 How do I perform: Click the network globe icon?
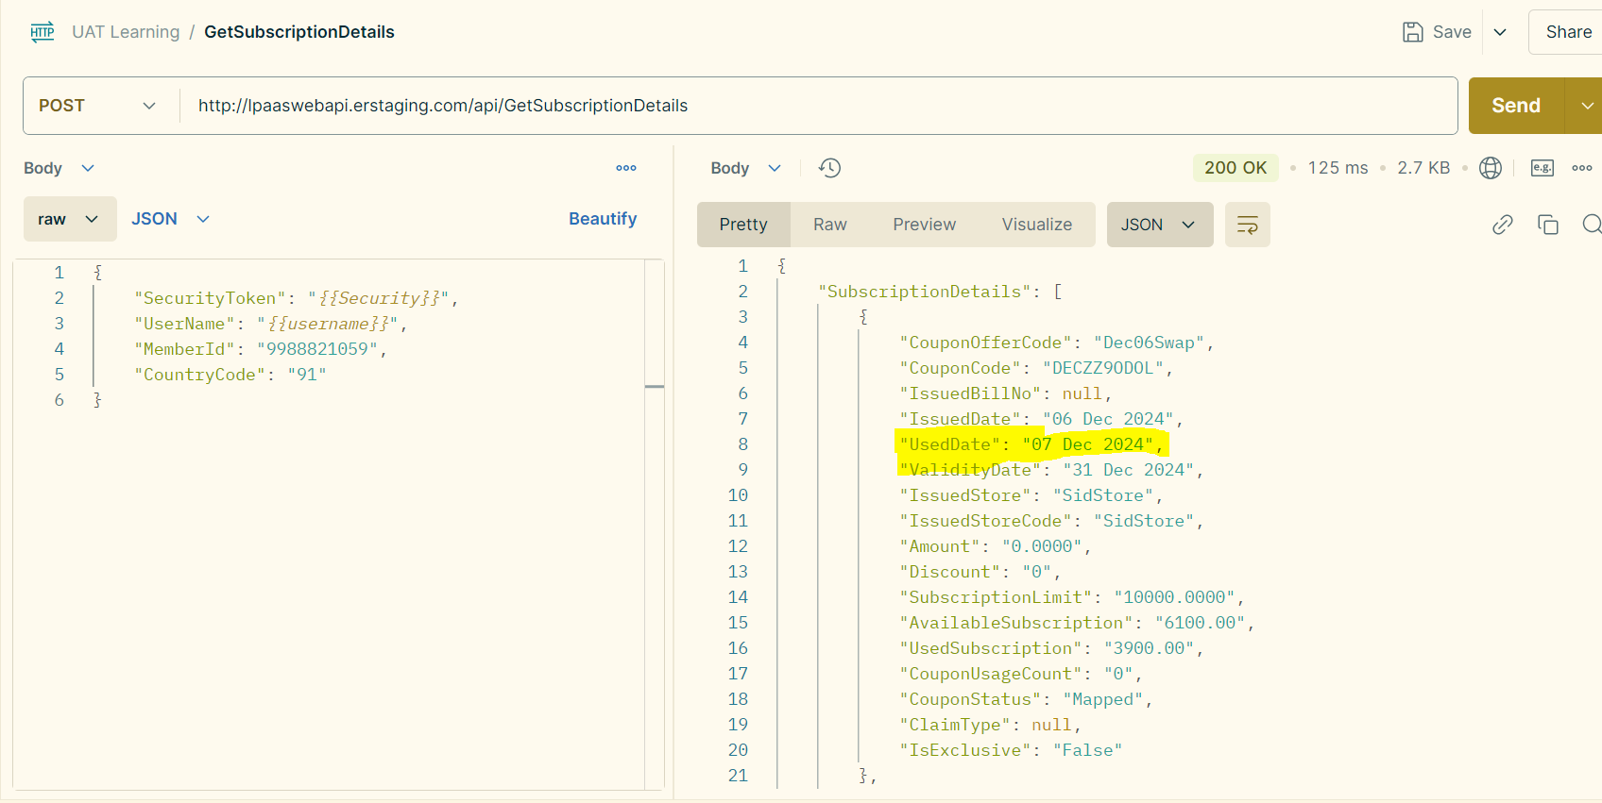pos(1491,168)
